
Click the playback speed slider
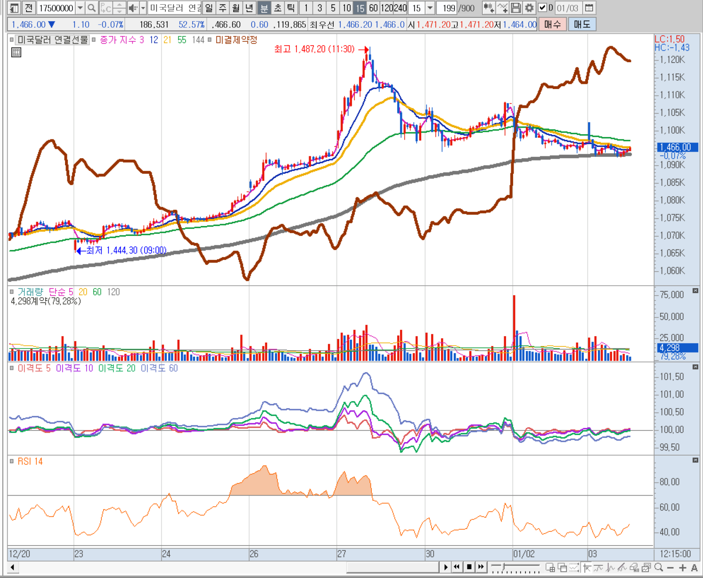pos(504,567)
